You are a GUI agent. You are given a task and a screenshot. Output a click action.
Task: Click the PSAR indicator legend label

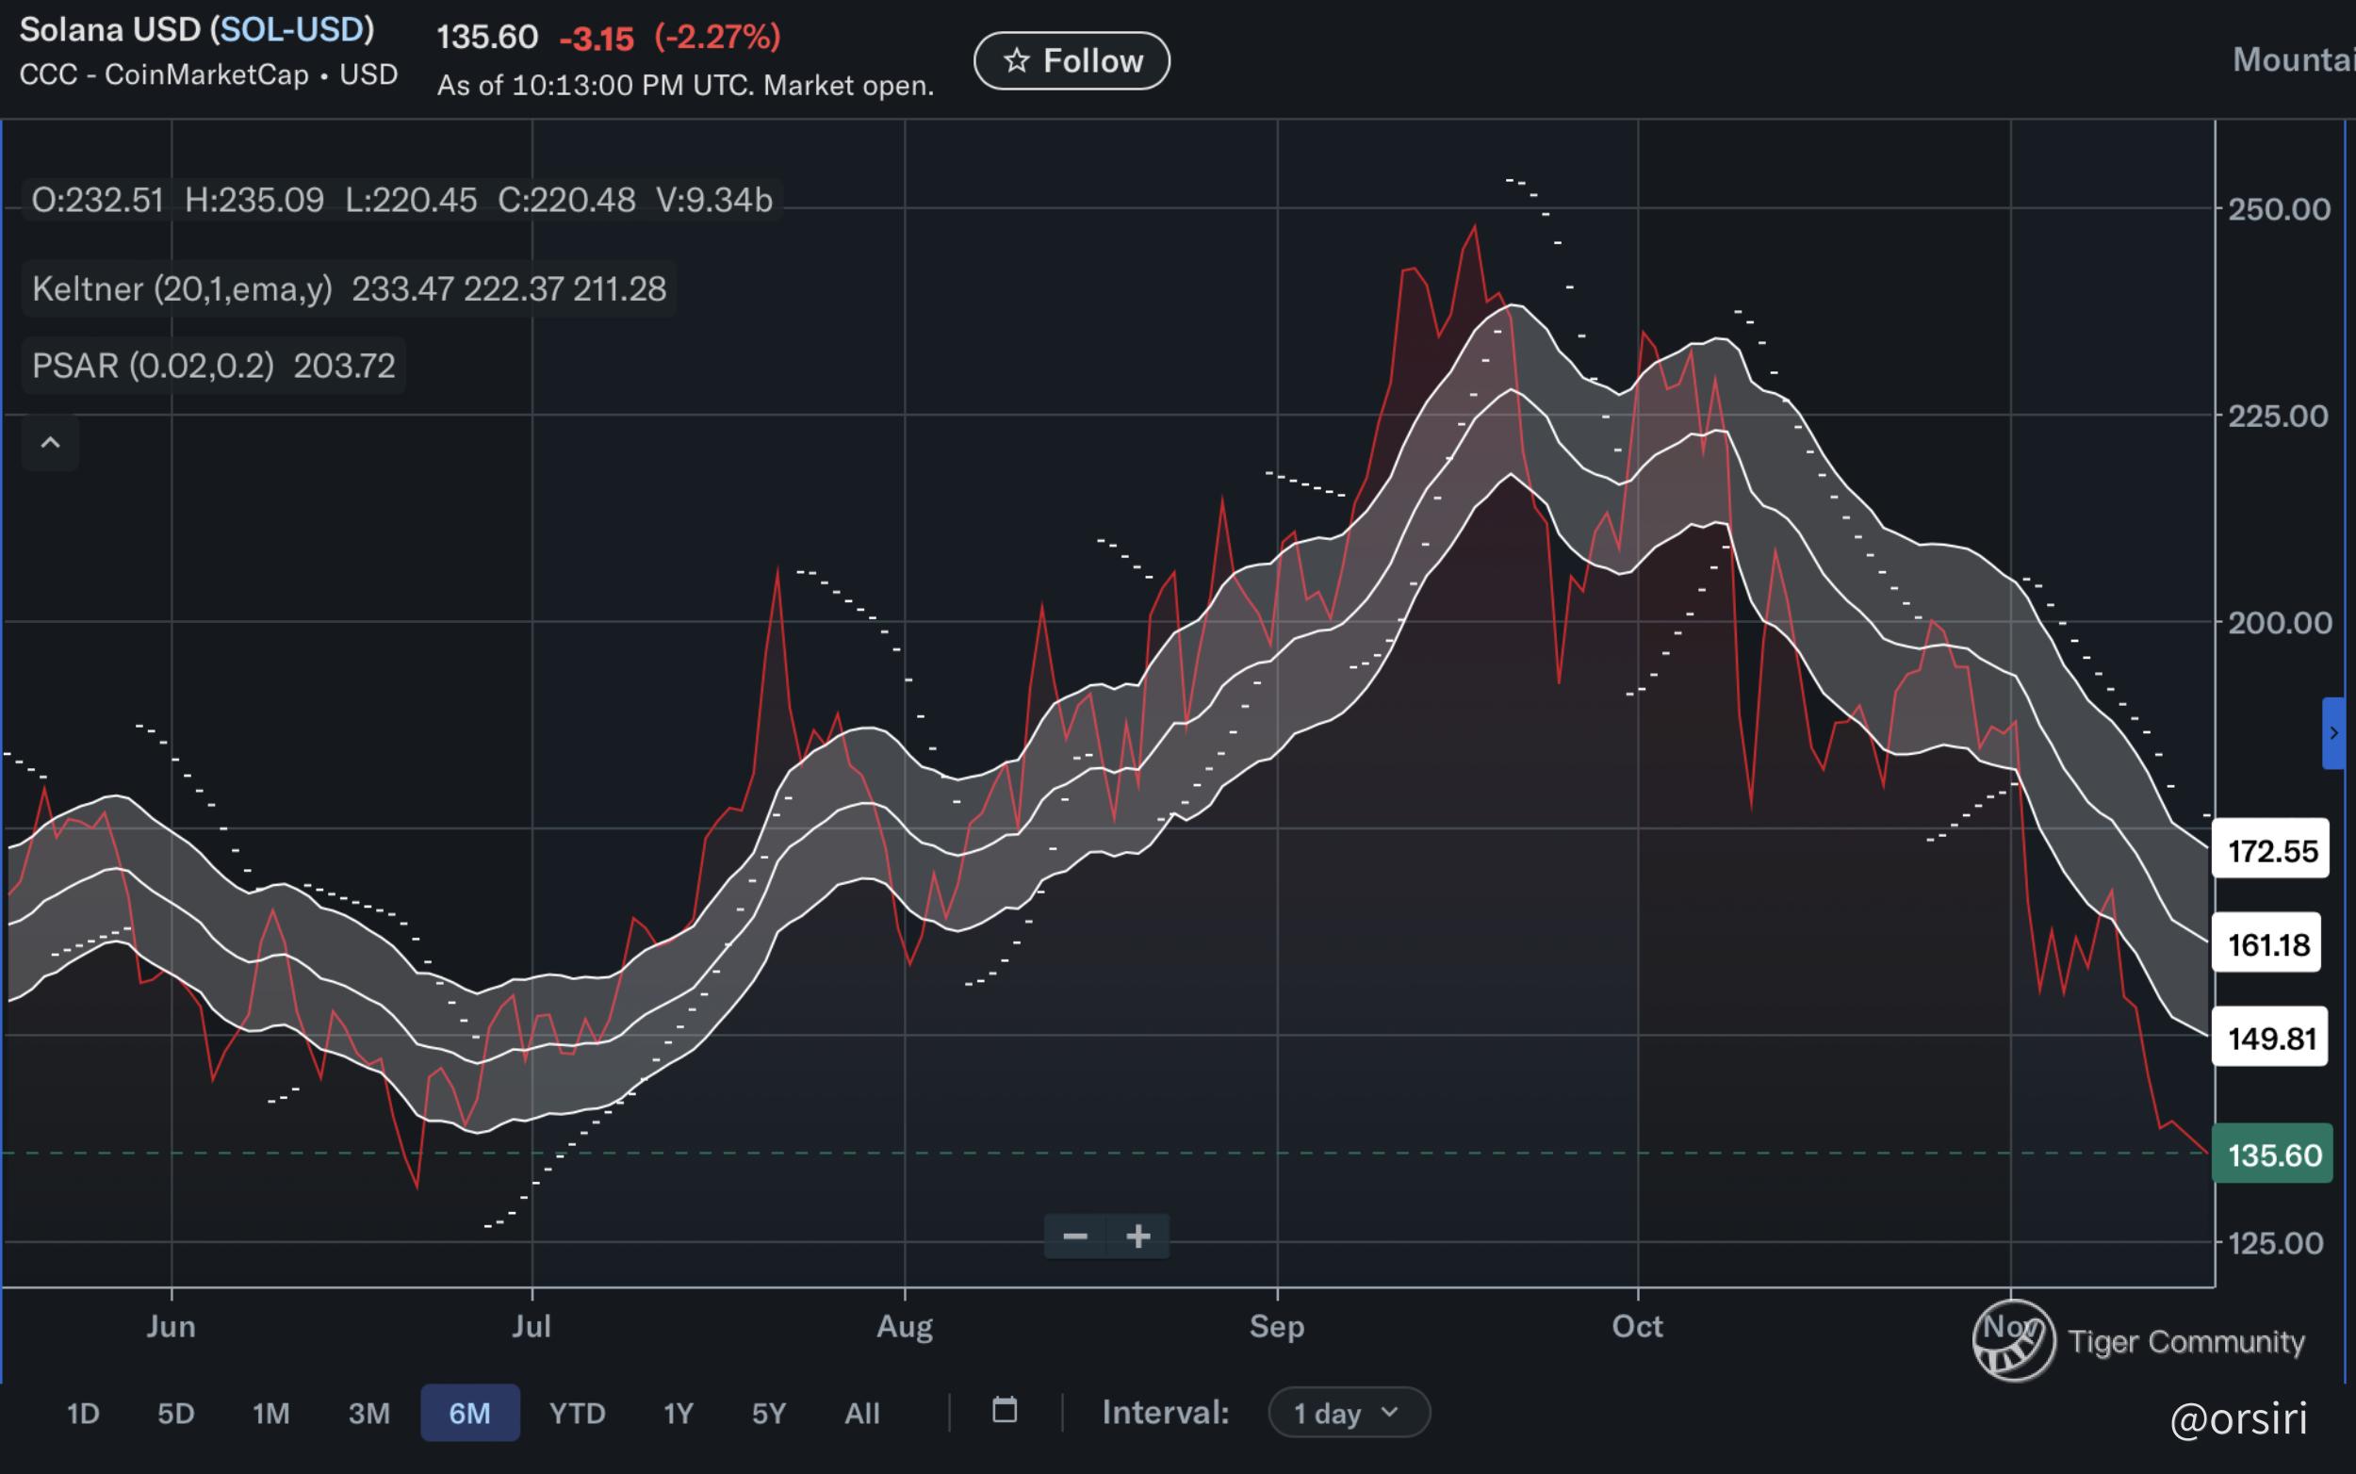[153, 366]
